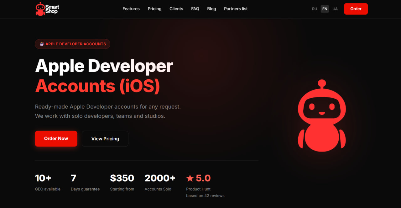This screenshot has width=401, height=208.
Task: Select the EN language option
Action: [x=325, y=9]
